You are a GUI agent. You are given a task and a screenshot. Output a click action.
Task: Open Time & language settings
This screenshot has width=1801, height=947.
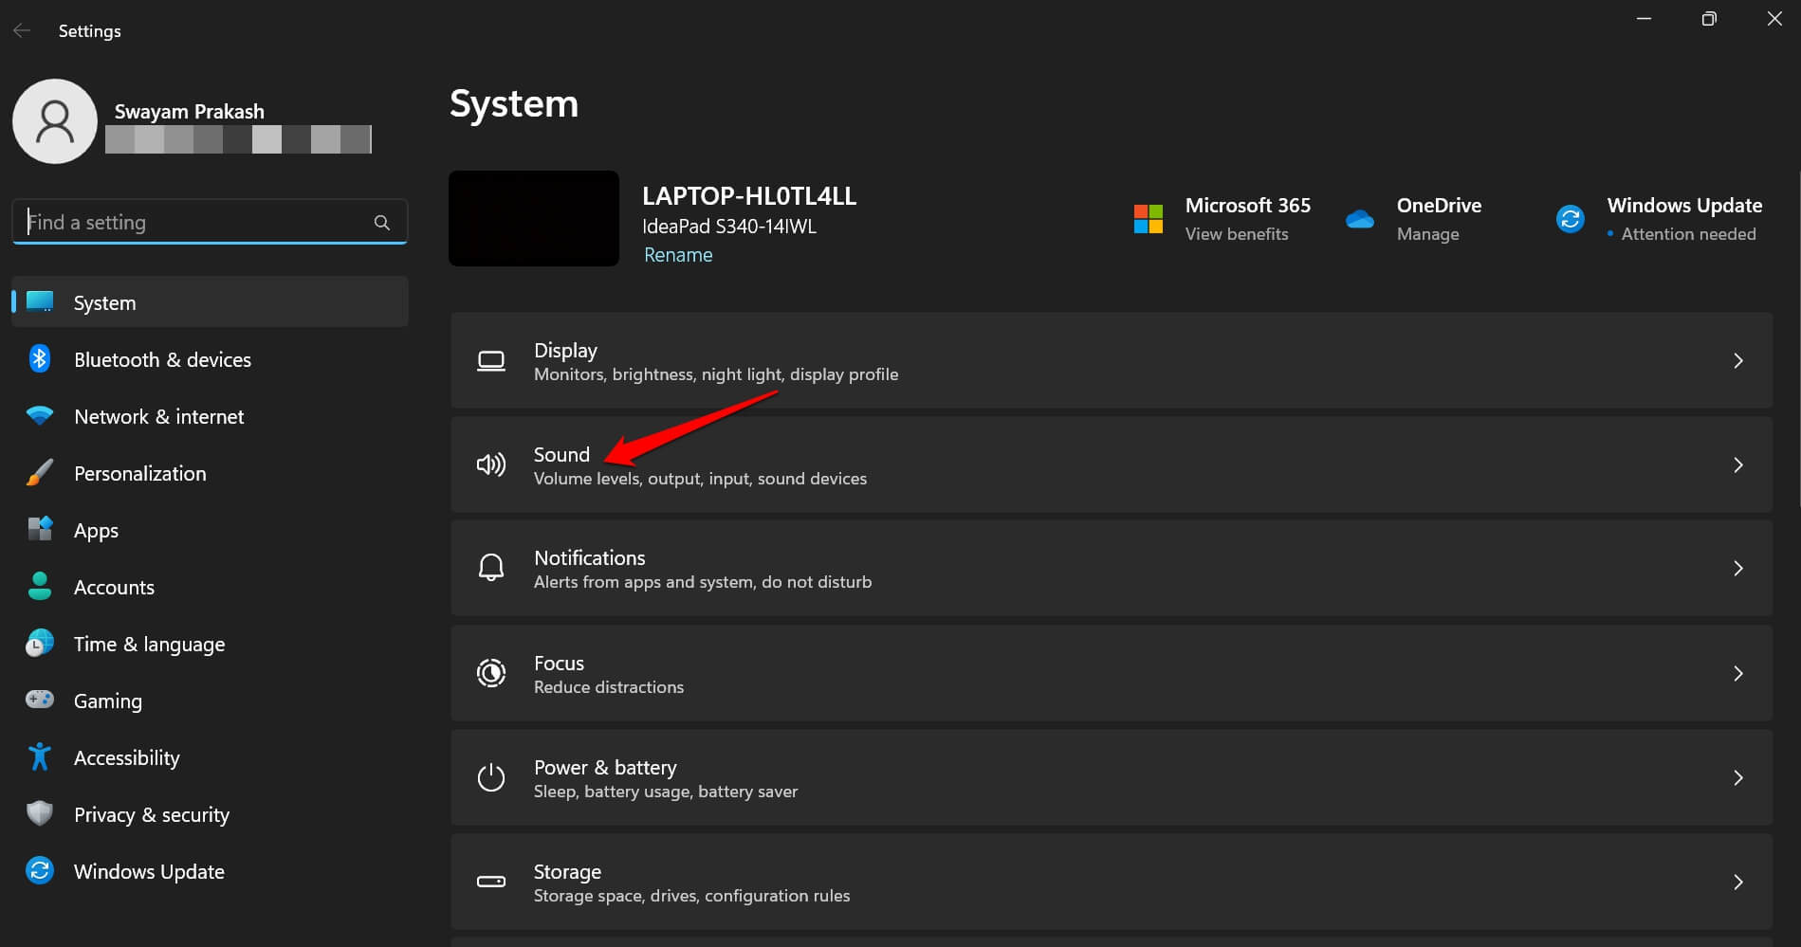pyautogui.click(x=149, y=643)
